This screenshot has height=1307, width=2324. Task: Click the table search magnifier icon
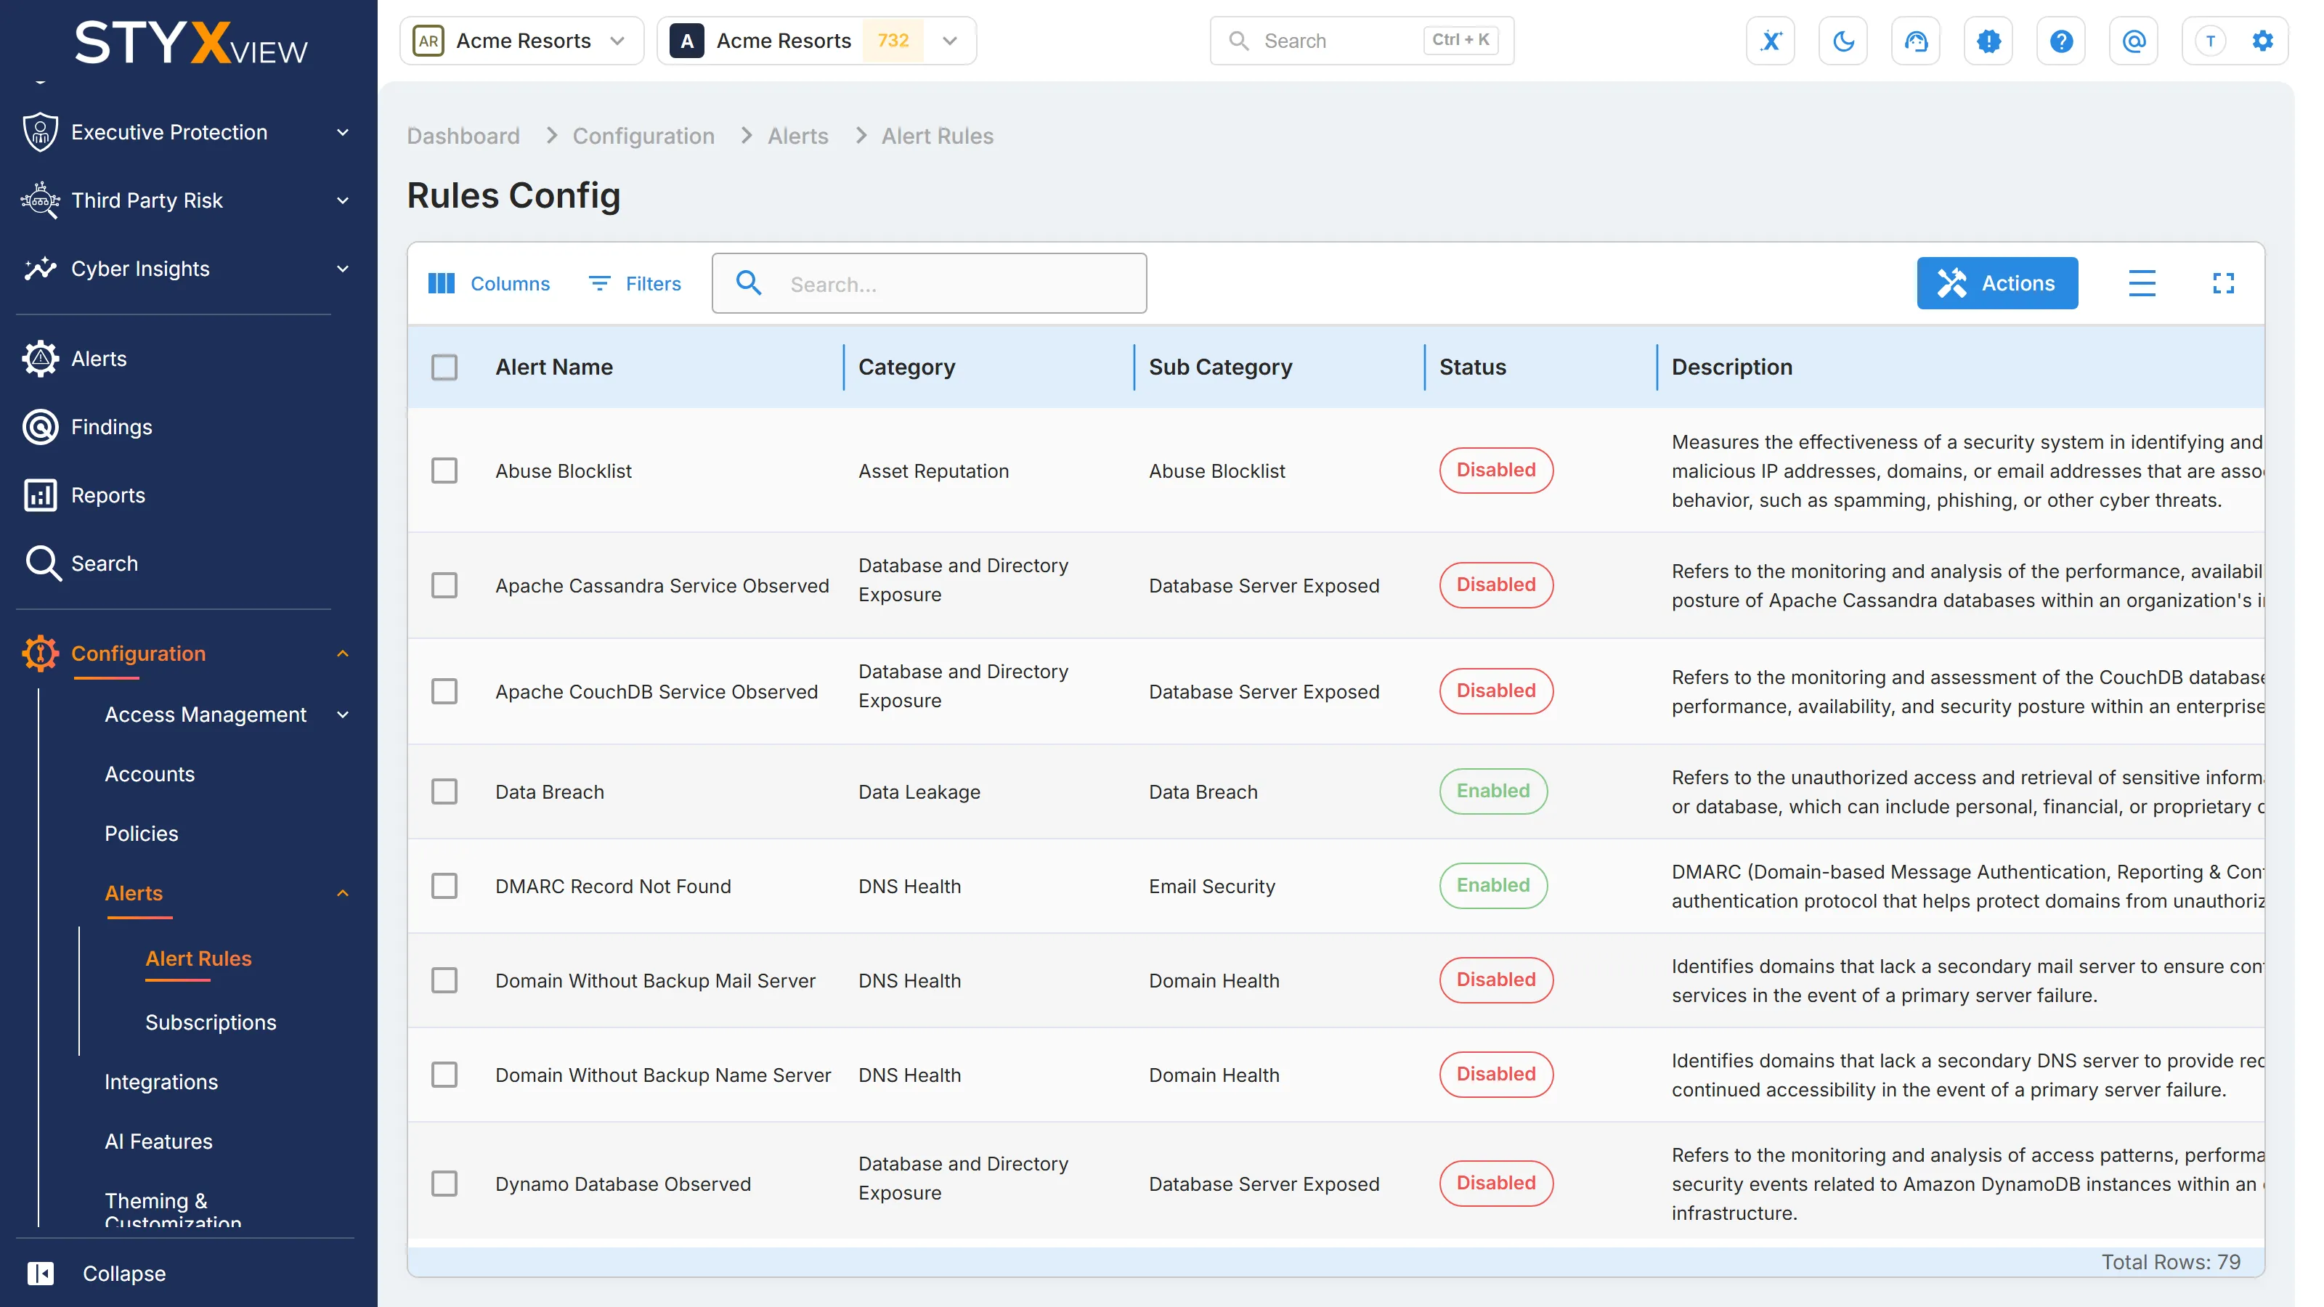748,283
